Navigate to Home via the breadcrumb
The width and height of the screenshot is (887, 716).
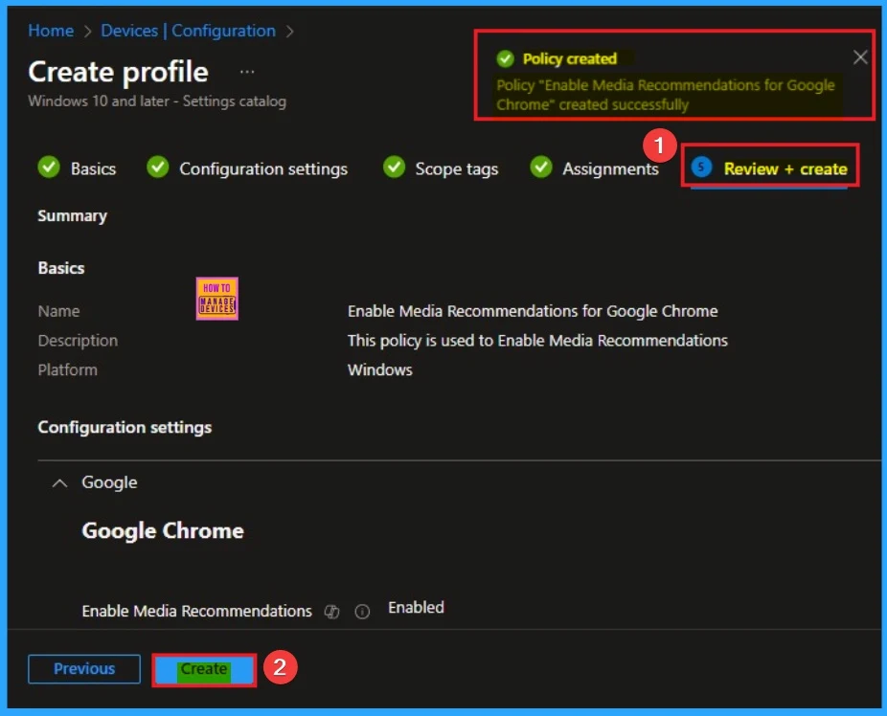point(50,31)
